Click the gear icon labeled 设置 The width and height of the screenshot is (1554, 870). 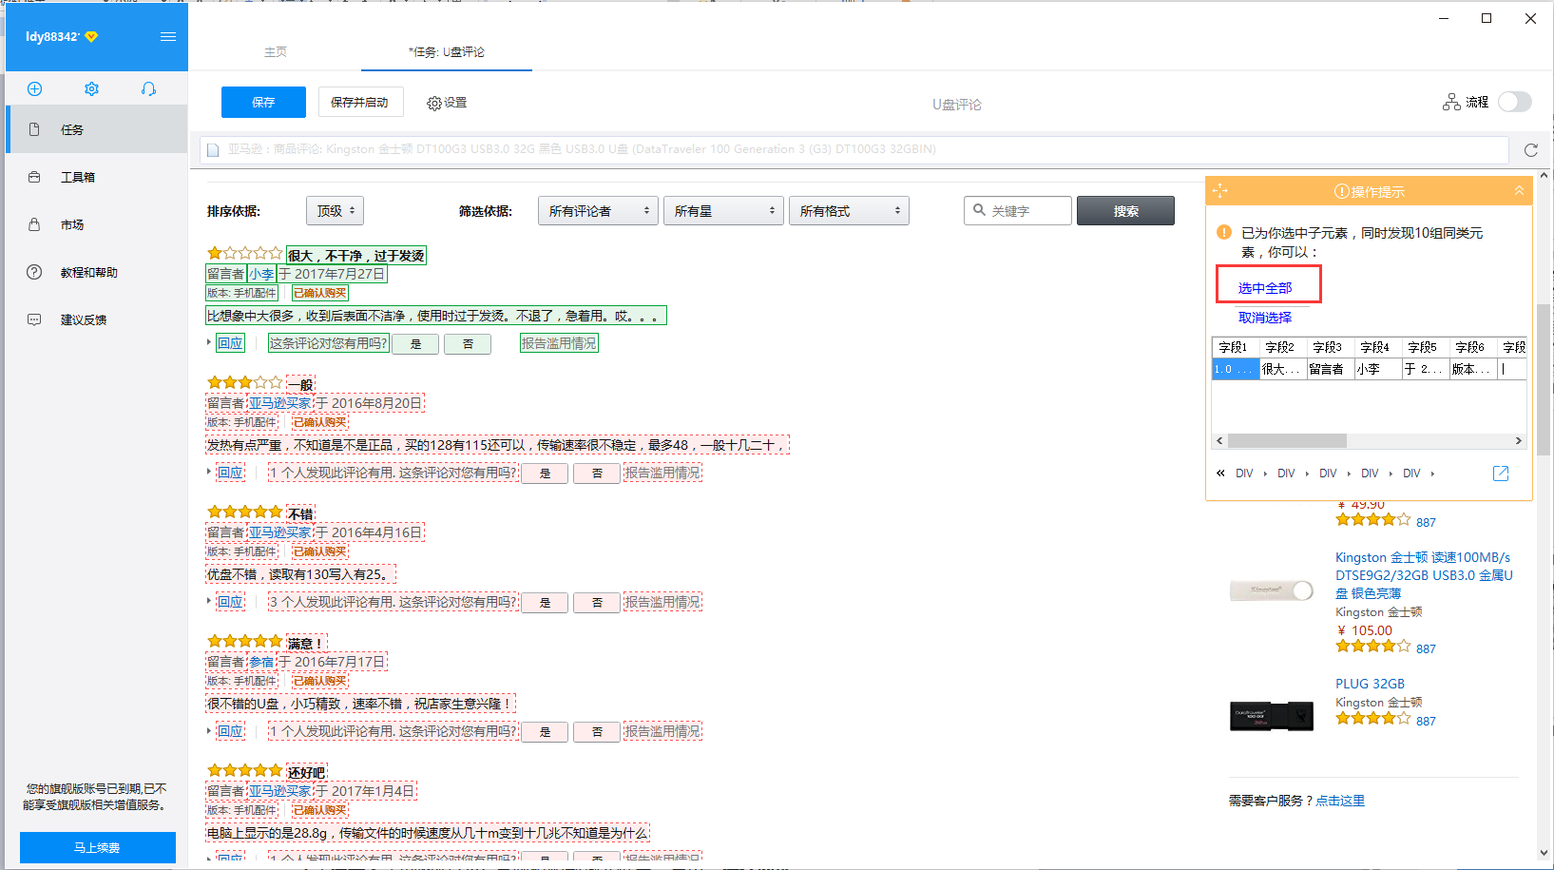tap(434, 103)
